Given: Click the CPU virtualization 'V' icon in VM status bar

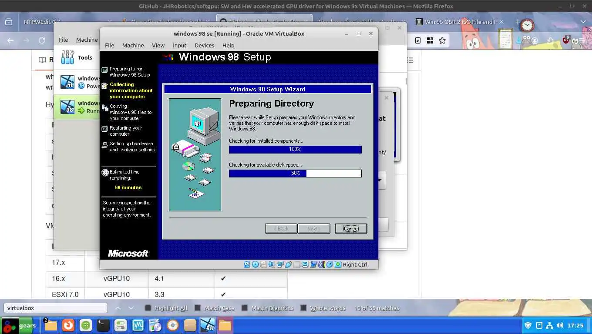Looking at the screenshot, I should (322, 264).
